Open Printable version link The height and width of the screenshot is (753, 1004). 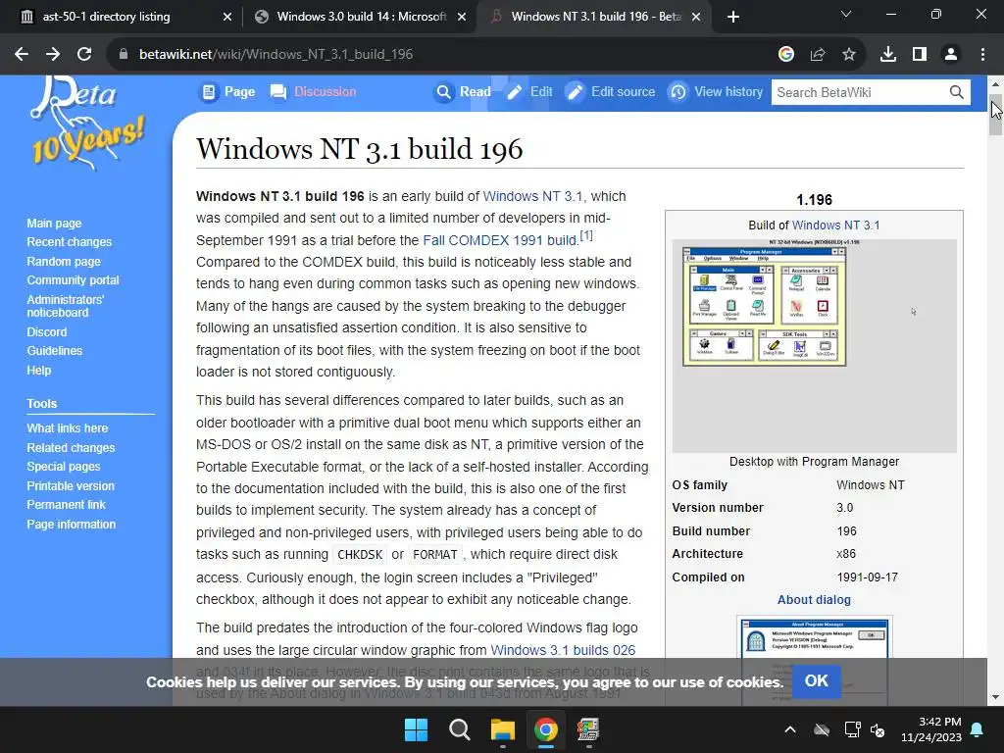coord(71,486)
